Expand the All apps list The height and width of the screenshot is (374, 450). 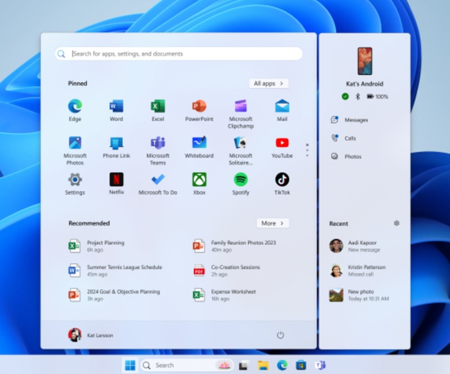tap(268, 83)
